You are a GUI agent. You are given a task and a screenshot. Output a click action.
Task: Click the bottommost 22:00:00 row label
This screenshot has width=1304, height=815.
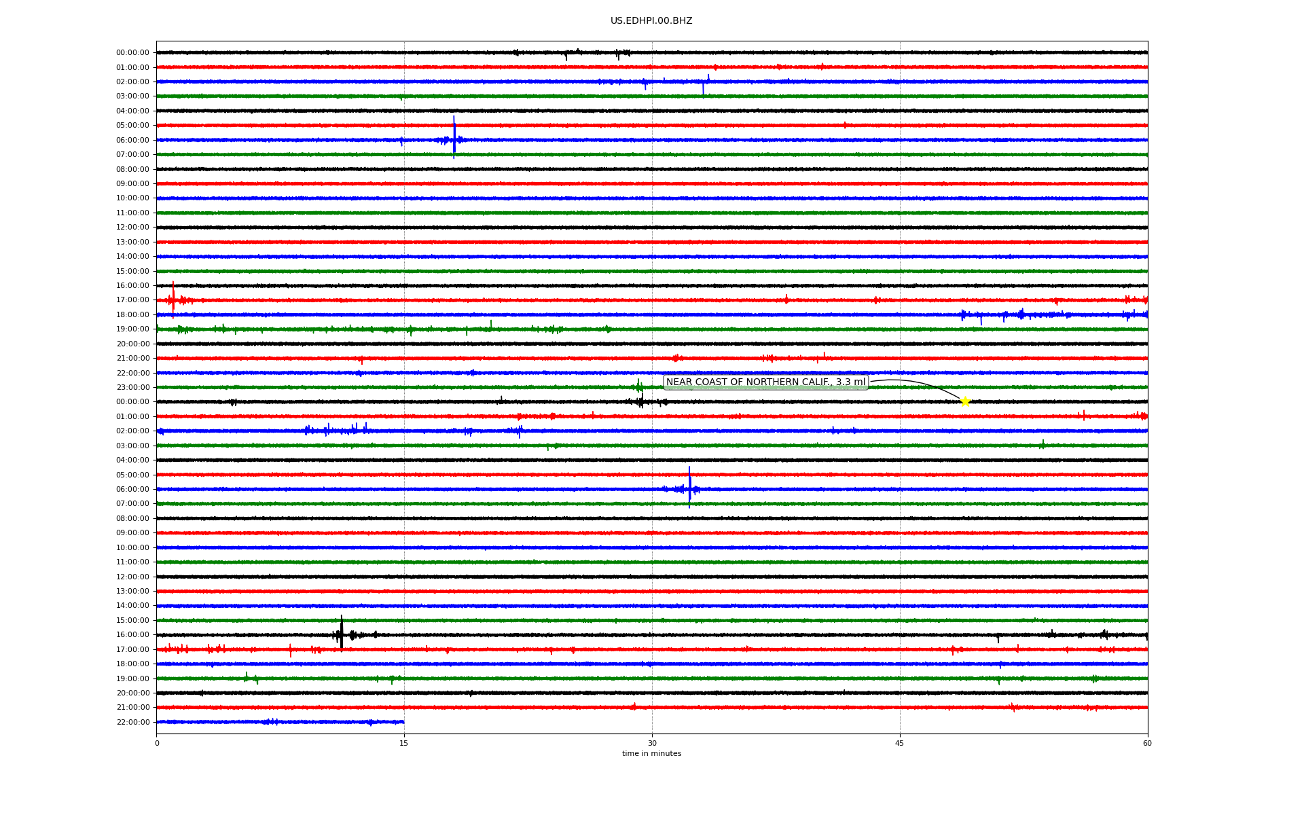click(x=132, y=723)
